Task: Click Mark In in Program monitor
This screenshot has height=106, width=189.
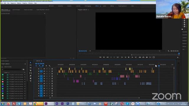Action: [x=111, y=57]
